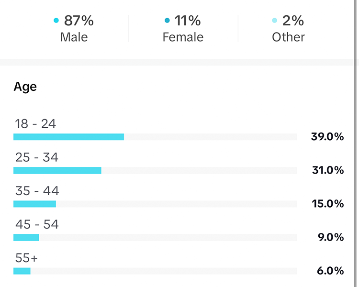The width and height of the screenshot is (359, 287).
Task: Click the Female gender label
Action: coord(183,37)
